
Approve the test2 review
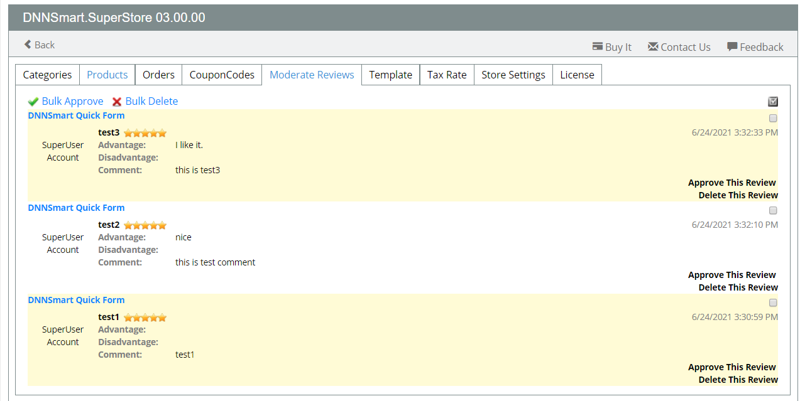(732, 275)
